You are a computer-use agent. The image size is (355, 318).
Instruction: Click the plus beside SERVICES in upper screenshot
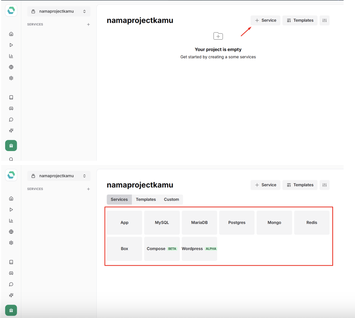click(88, 24)
